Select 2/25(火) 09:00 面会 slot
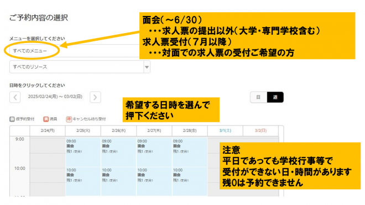 click(83, 152)
